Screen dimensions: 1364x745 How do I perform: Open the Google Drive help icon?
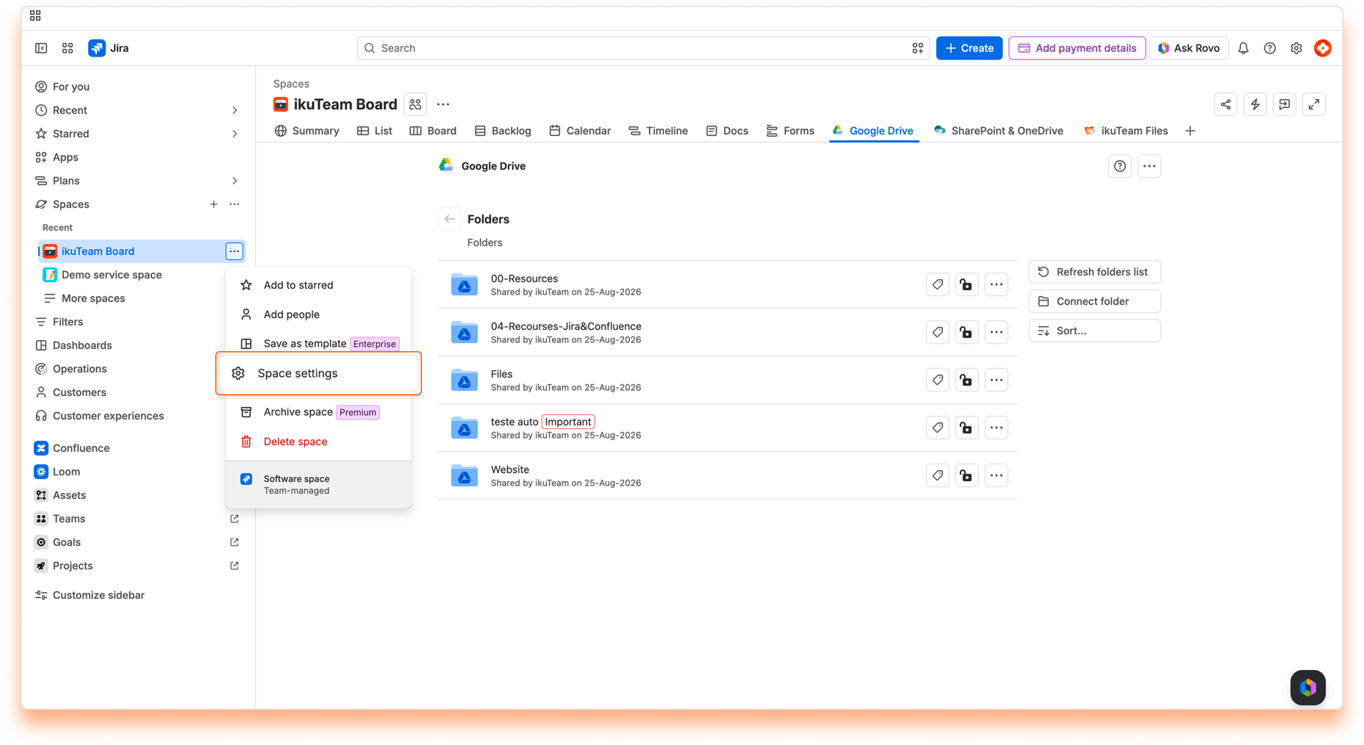click(x=1119, y=166)
